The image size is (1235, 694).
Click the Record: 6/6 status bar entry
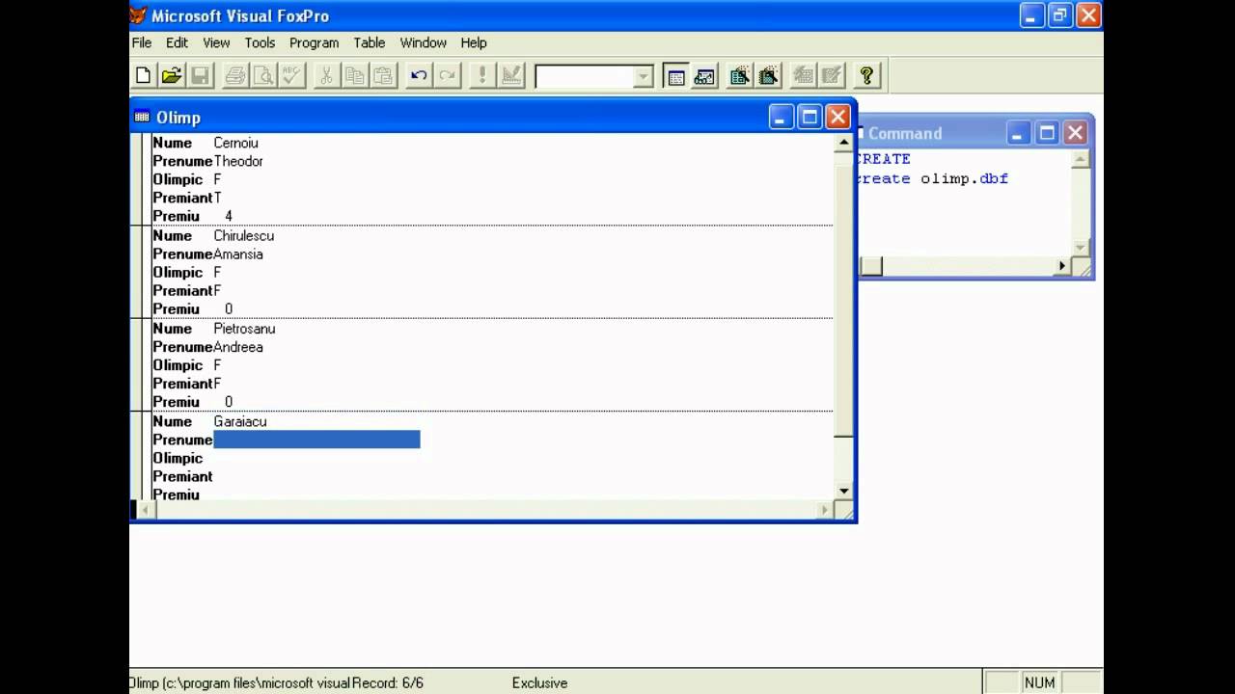click(x=388, y=682)
